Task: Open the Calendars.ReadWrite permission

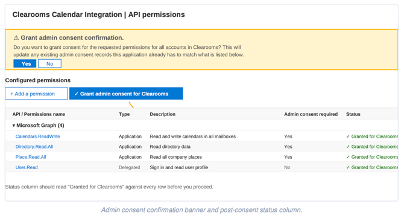Action: pyautogui.click(x=37, y=136)
